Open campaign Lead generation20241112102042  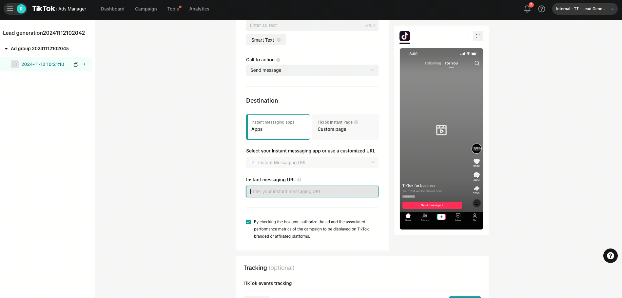[44, 33]
